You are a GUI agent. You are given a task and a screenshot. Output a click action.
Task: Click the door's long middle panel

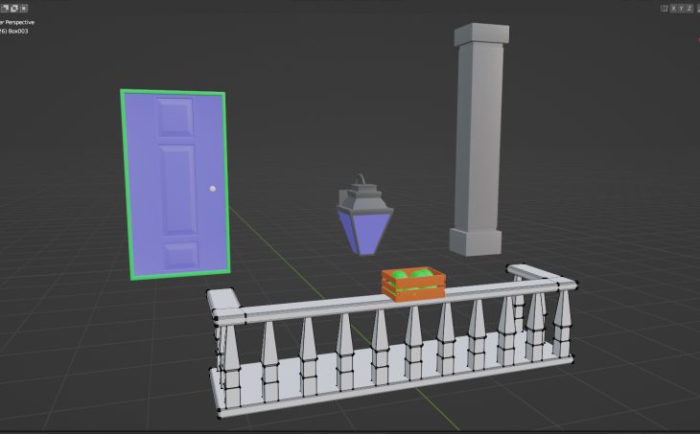179,191
